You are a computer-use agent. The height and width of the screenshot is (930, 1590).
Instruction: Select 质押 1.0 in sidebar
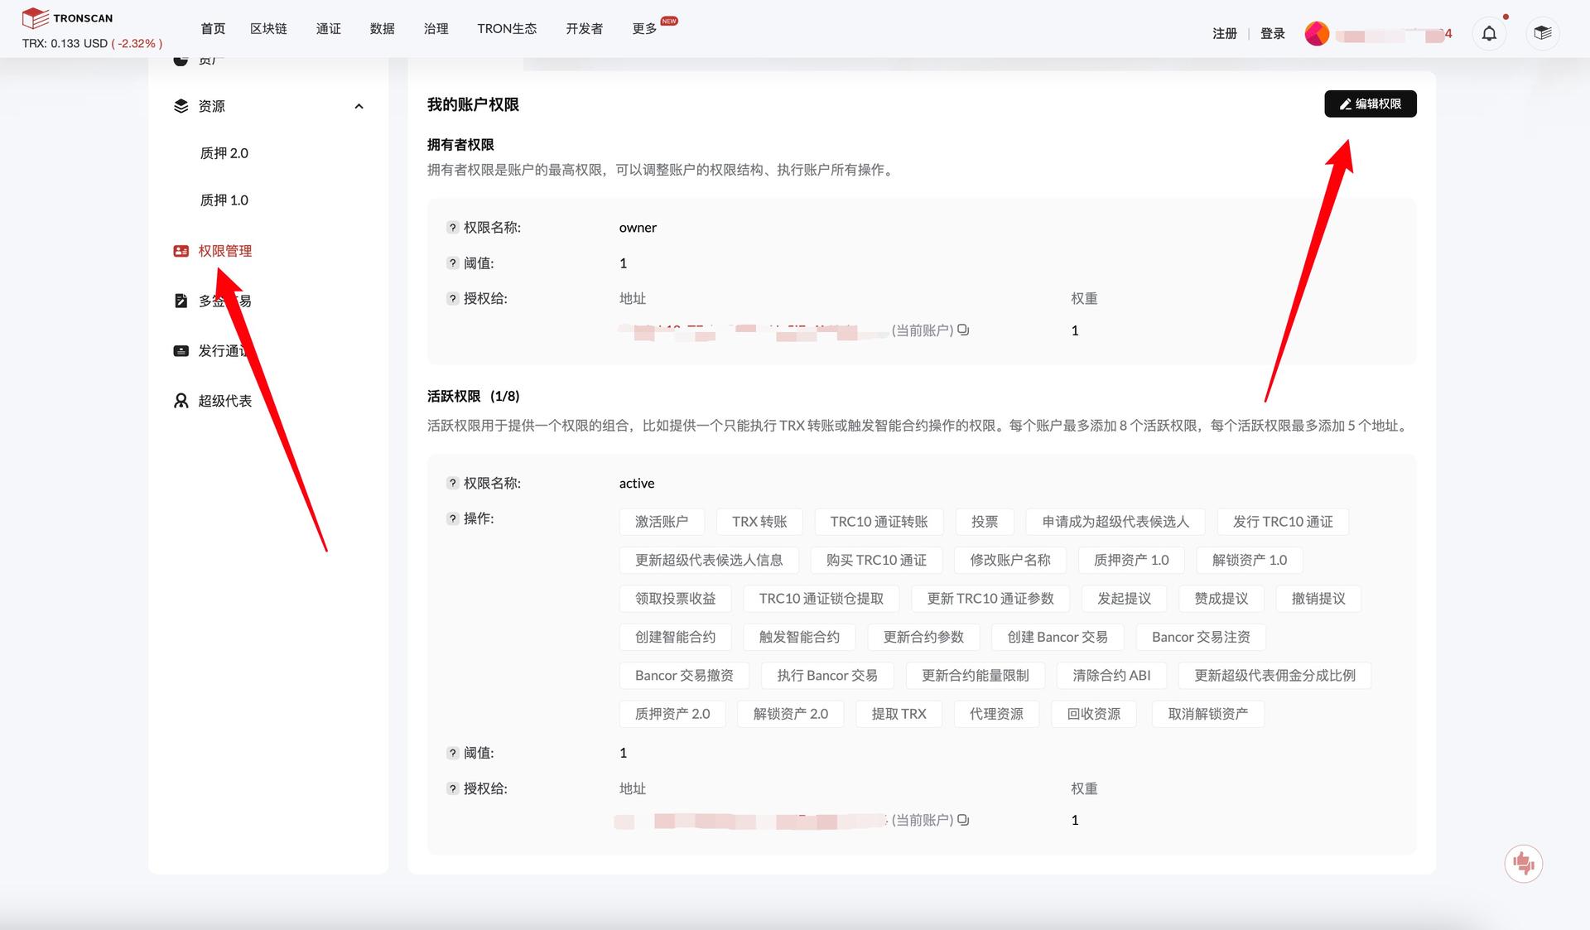coord(224,200)
